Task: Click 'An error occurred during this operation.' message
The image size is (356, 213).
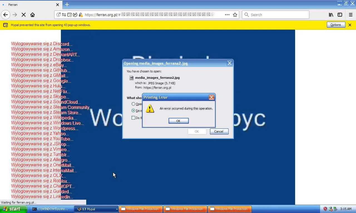Action: click(x=186, y=108)
